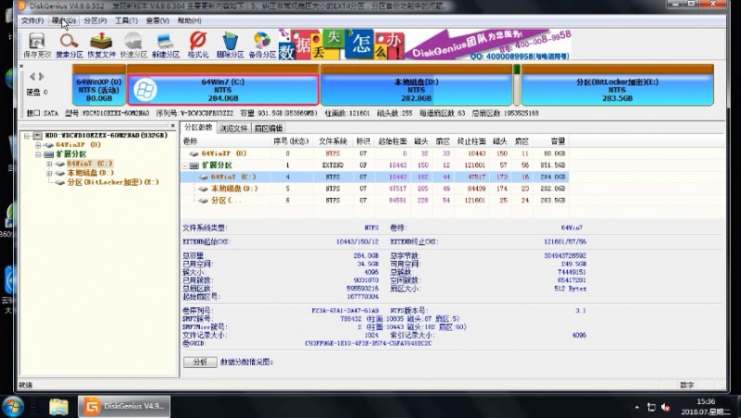This screenshot has height=418, width=741.
Task: Switch to the 扇区编辑 tab
Action: point(268,129)
